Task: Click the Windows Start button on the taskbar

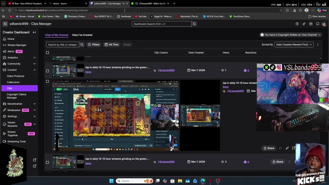Action: click(111, 181)
